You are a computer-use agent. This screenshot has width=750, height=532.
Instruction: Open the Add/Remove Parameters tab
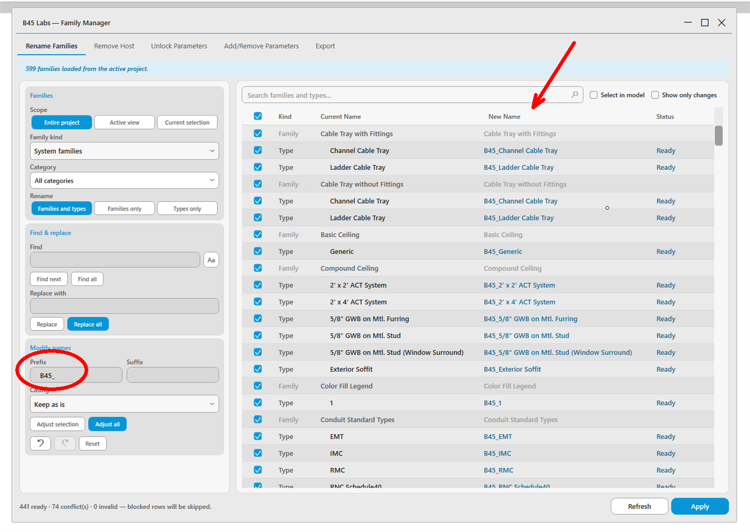pyautogui.click(x=261, y=46)
